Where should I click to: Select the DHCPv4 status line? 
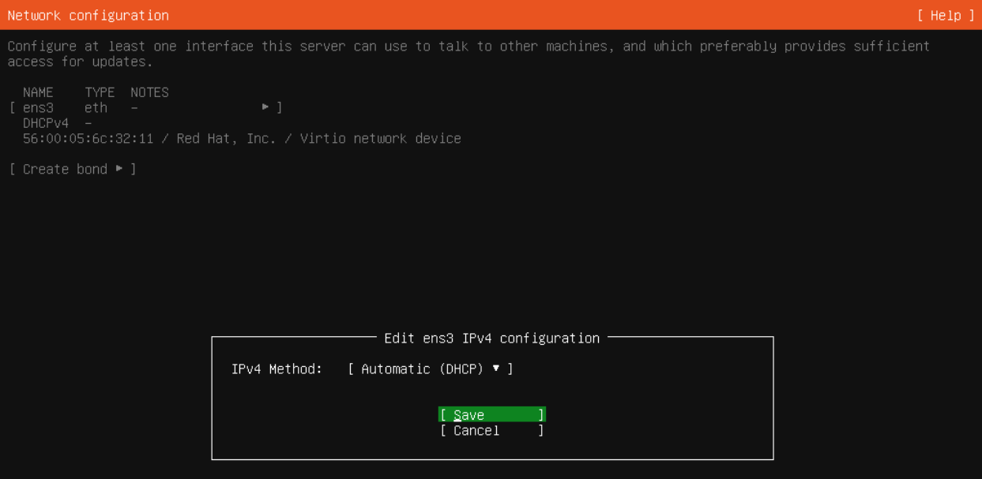[57, 123]
